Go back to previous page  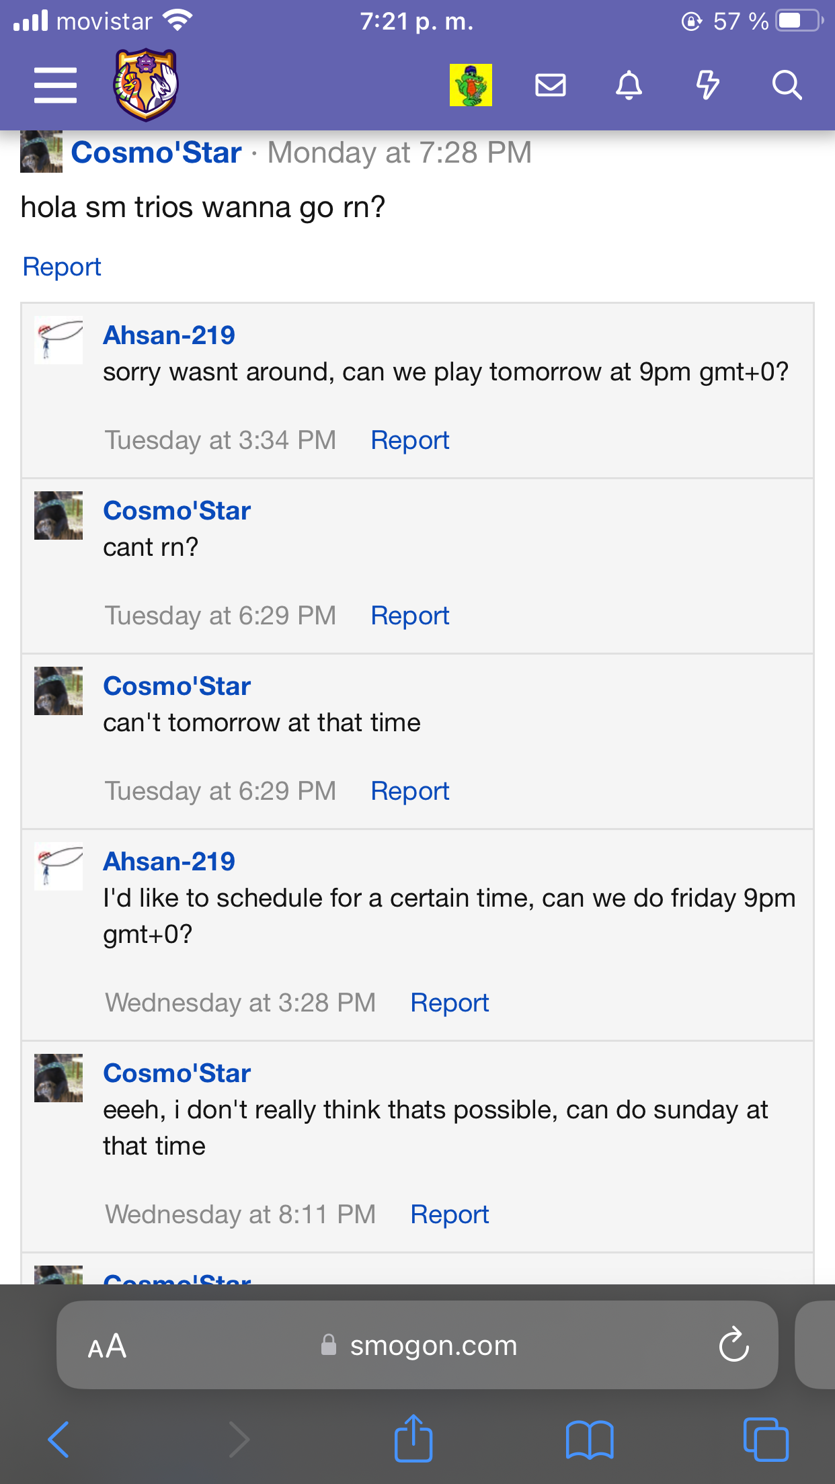click(58, 1440)
